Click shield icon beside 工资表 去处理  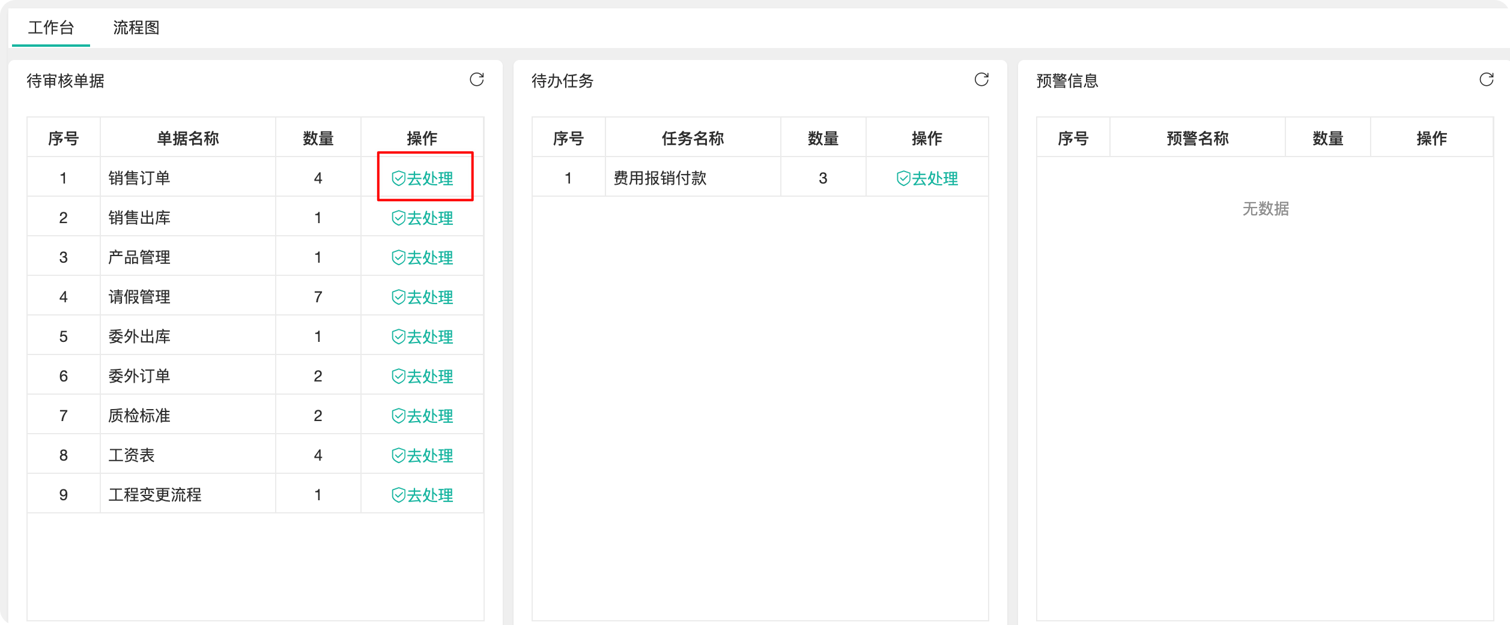(398, 455)
